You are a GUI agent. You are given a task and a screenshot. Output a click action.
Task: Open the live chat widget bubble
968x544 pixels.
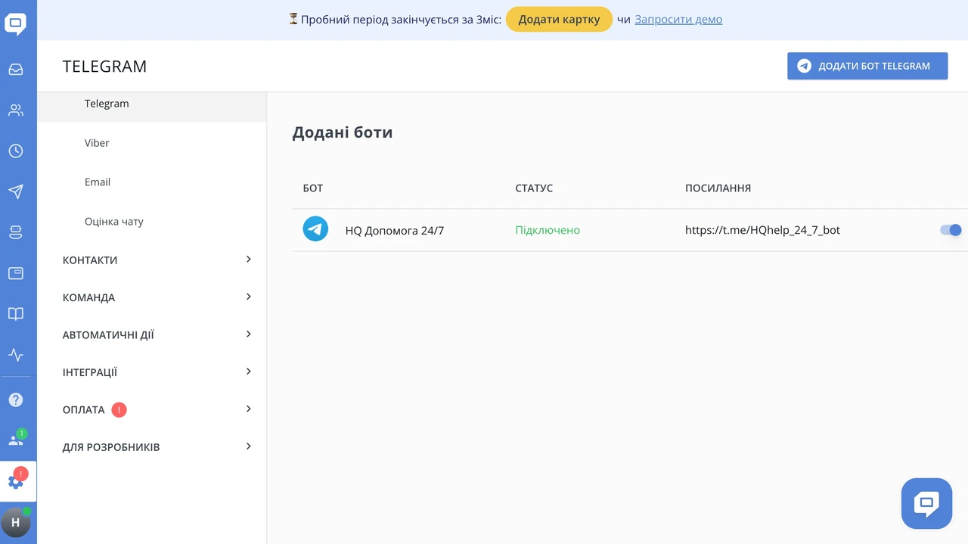926,503
